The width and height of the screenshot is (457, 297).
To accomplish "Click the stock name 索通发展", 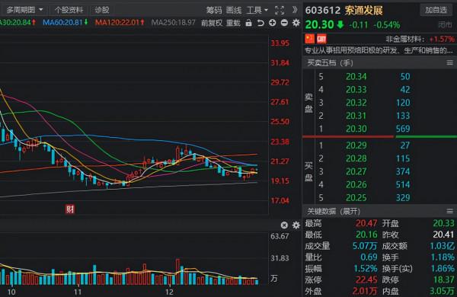I will 363,11.
